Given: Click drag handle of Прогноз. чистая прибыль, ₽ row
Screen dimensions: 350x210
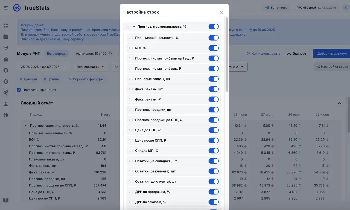Looking at the screenshot, I should pyautogui.click(x=131, y=69).
